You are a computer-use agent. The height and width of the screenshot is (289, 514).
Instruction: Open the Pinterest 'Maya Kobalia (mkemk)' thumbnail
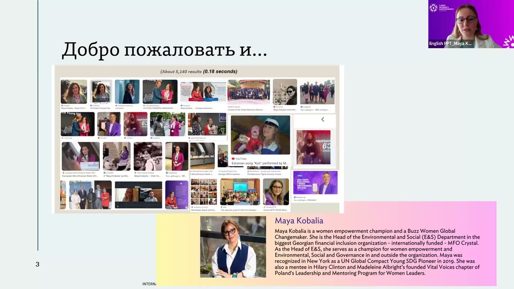coord(285,92)
